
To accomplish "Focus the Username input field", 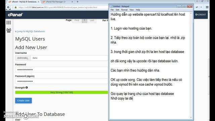I will (69, 58).
